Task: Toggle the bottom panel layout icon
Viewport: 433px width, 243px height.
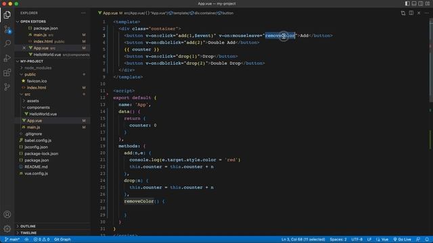Action: pos(414,3)
